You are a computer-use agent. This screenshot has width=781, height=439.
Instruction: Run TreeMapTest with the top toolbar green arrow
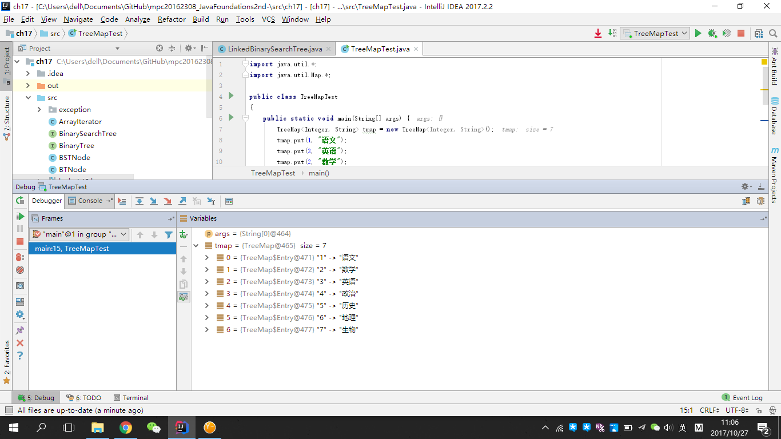(x=698, y=33)
